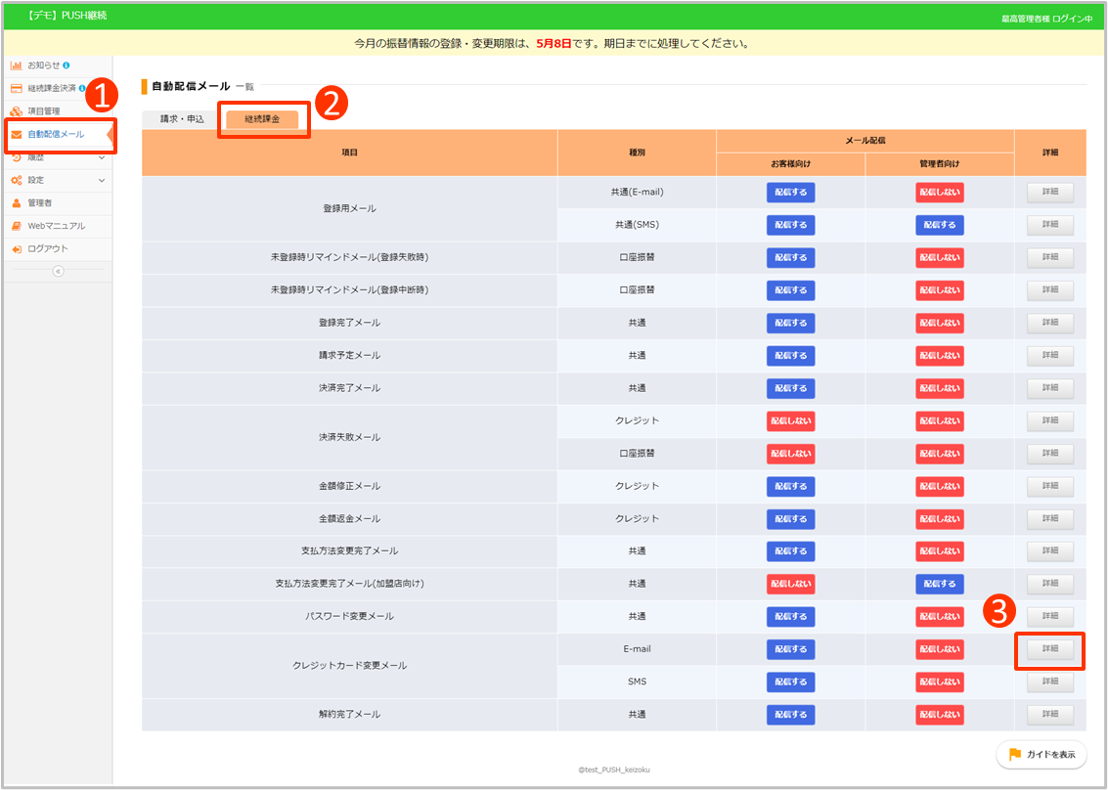Click the 自動配信メール envelope icon
The image size is (1108, 790).
tap(17, 134)
